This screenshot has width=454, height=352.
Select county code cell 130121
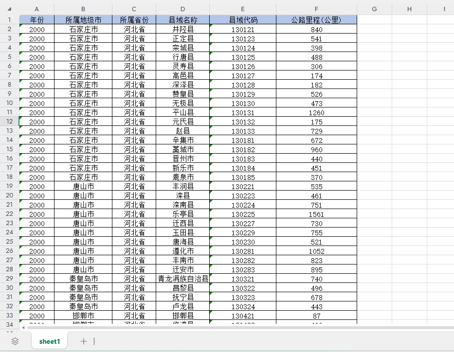click(x=243, y=29)
